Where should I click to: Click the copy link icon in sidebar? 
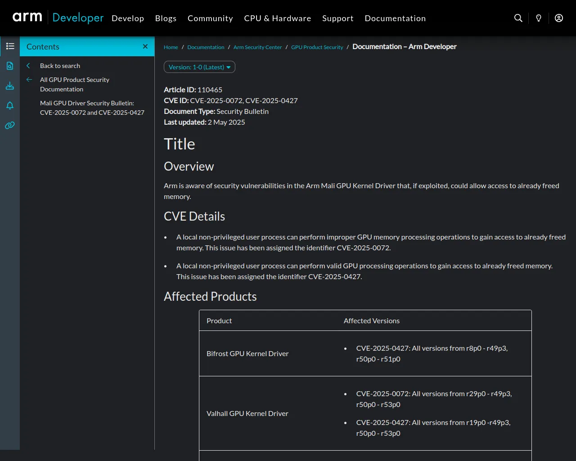[10, 125]
